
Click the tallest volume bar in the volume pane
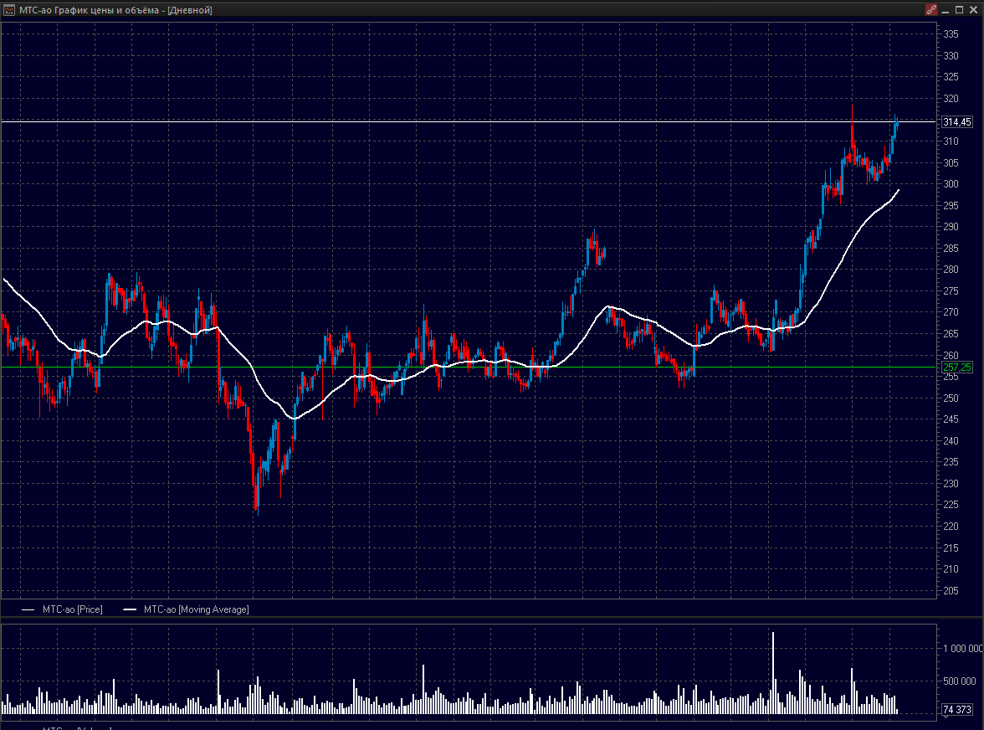tap(773, 672)
